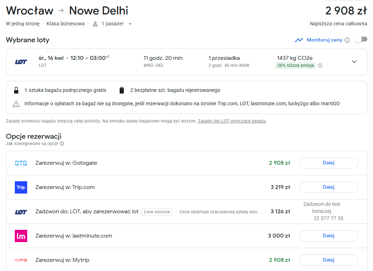Click the Zadzwoń do linii lotniczej text
The width and height of the screenshot is (373, 271).
click(x=321, y=208)
